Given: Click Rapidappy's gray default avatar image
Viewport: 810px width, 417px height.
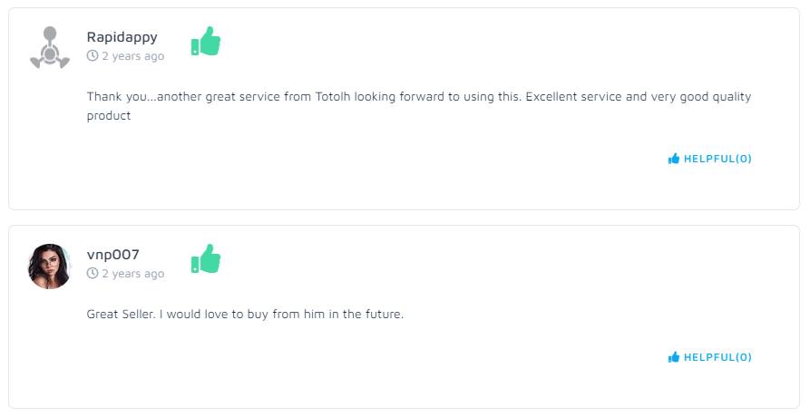Looking at the screenshot, I should [50, 48].
